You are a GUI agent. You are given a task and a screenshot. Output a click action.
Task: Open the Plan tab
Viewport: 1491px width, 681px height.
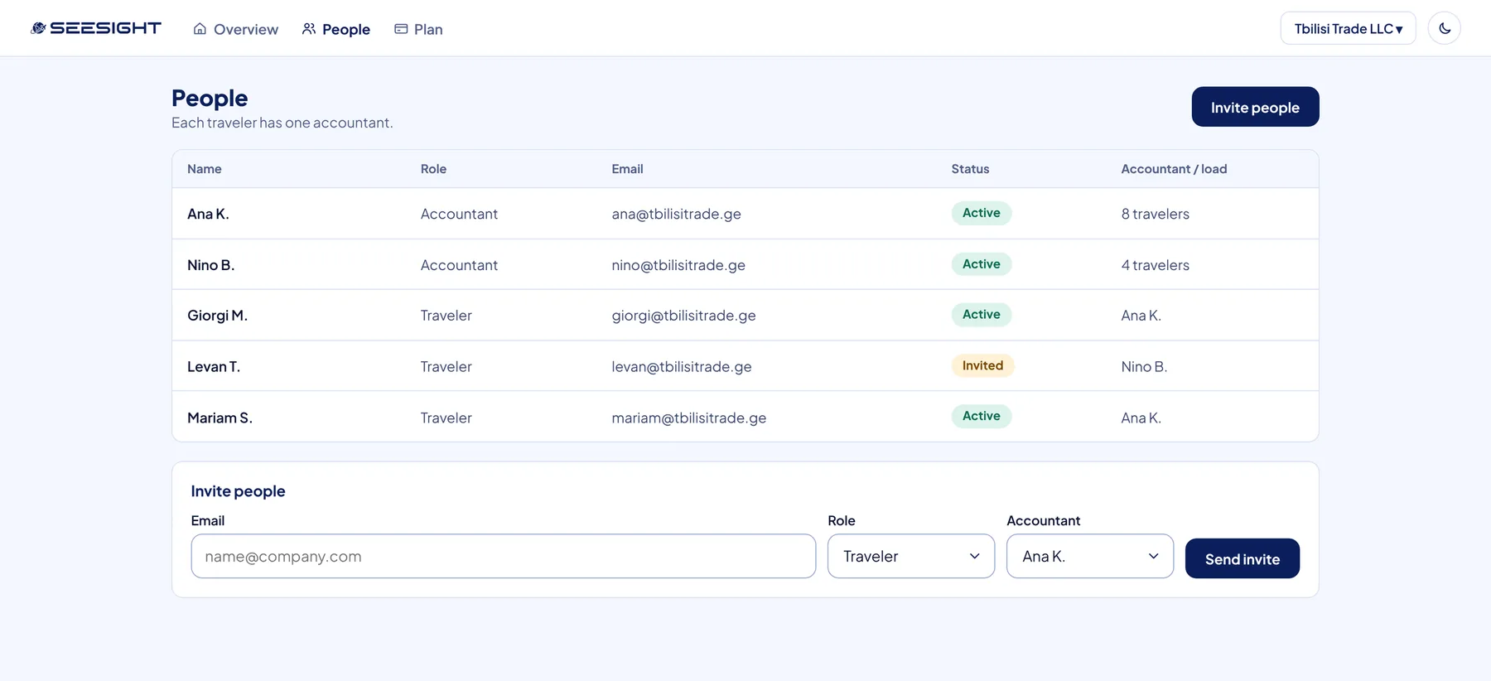click(x=419, y=29)
